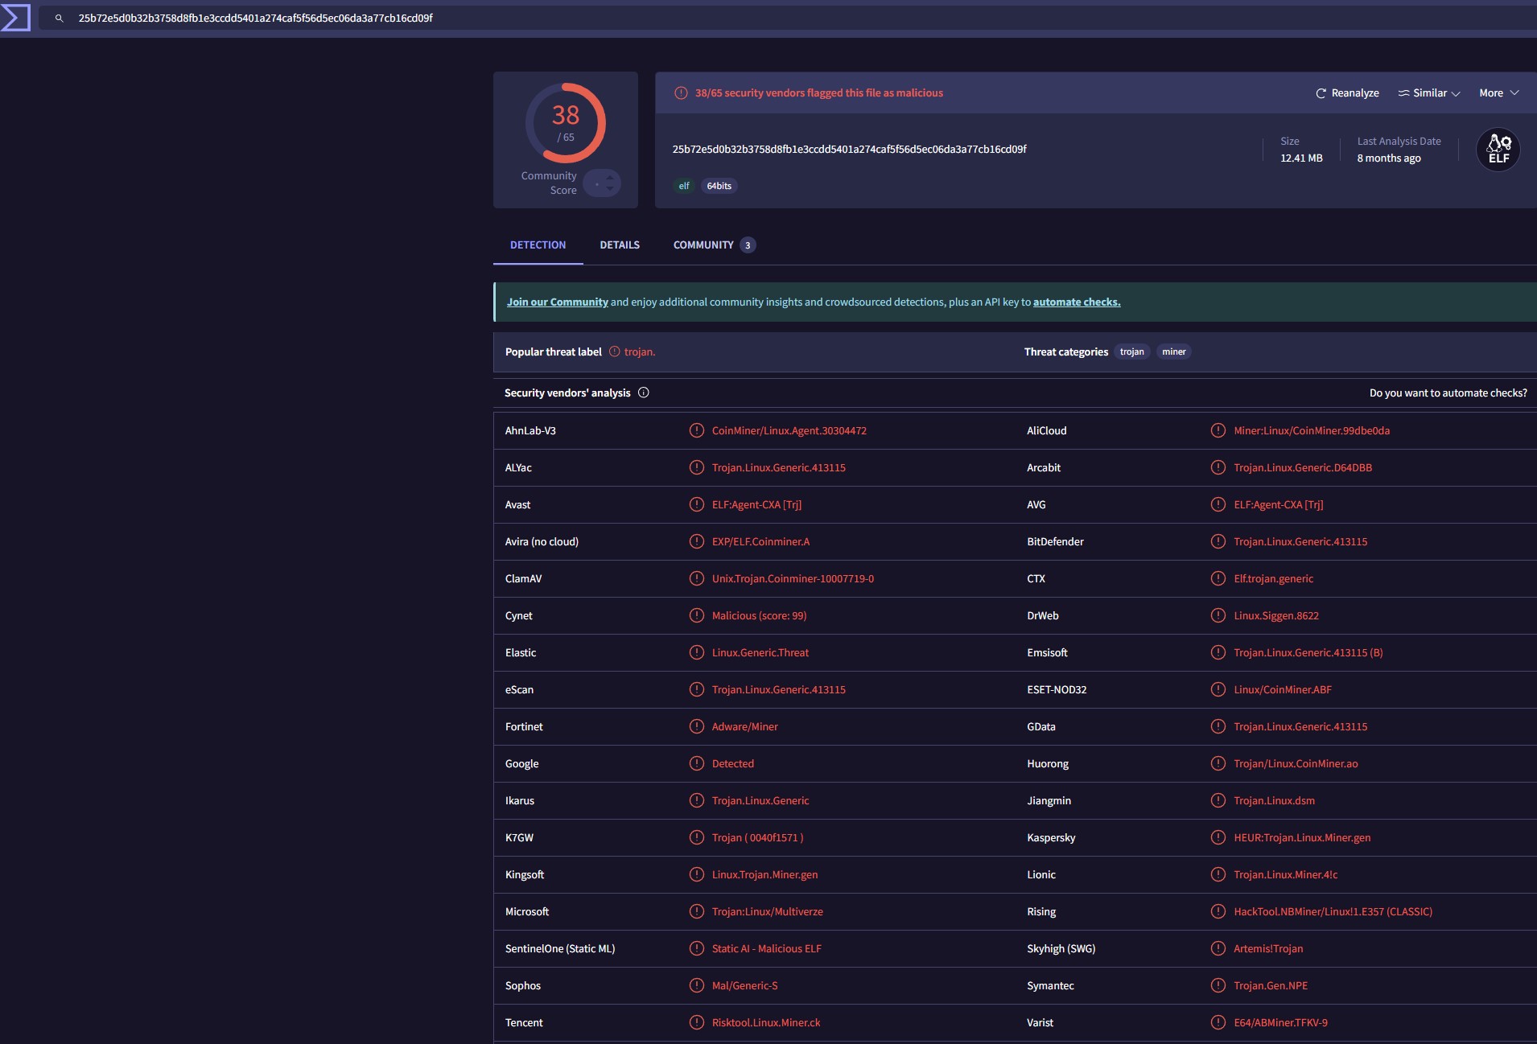Click the Huorong vendor name

(x=1048, y=764)
